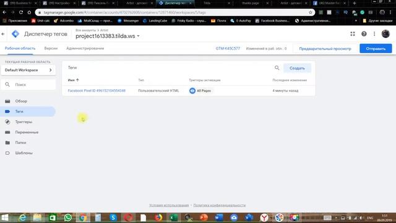Open the Google apps grid

click(353, 33)
